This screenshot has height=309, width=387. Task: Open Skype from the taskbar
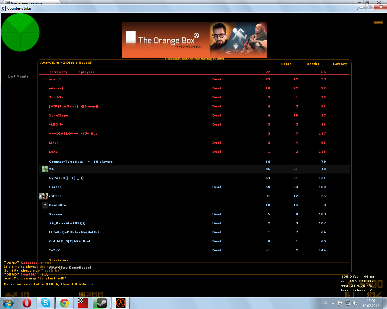pyautogui.click(x=46, y=303)
